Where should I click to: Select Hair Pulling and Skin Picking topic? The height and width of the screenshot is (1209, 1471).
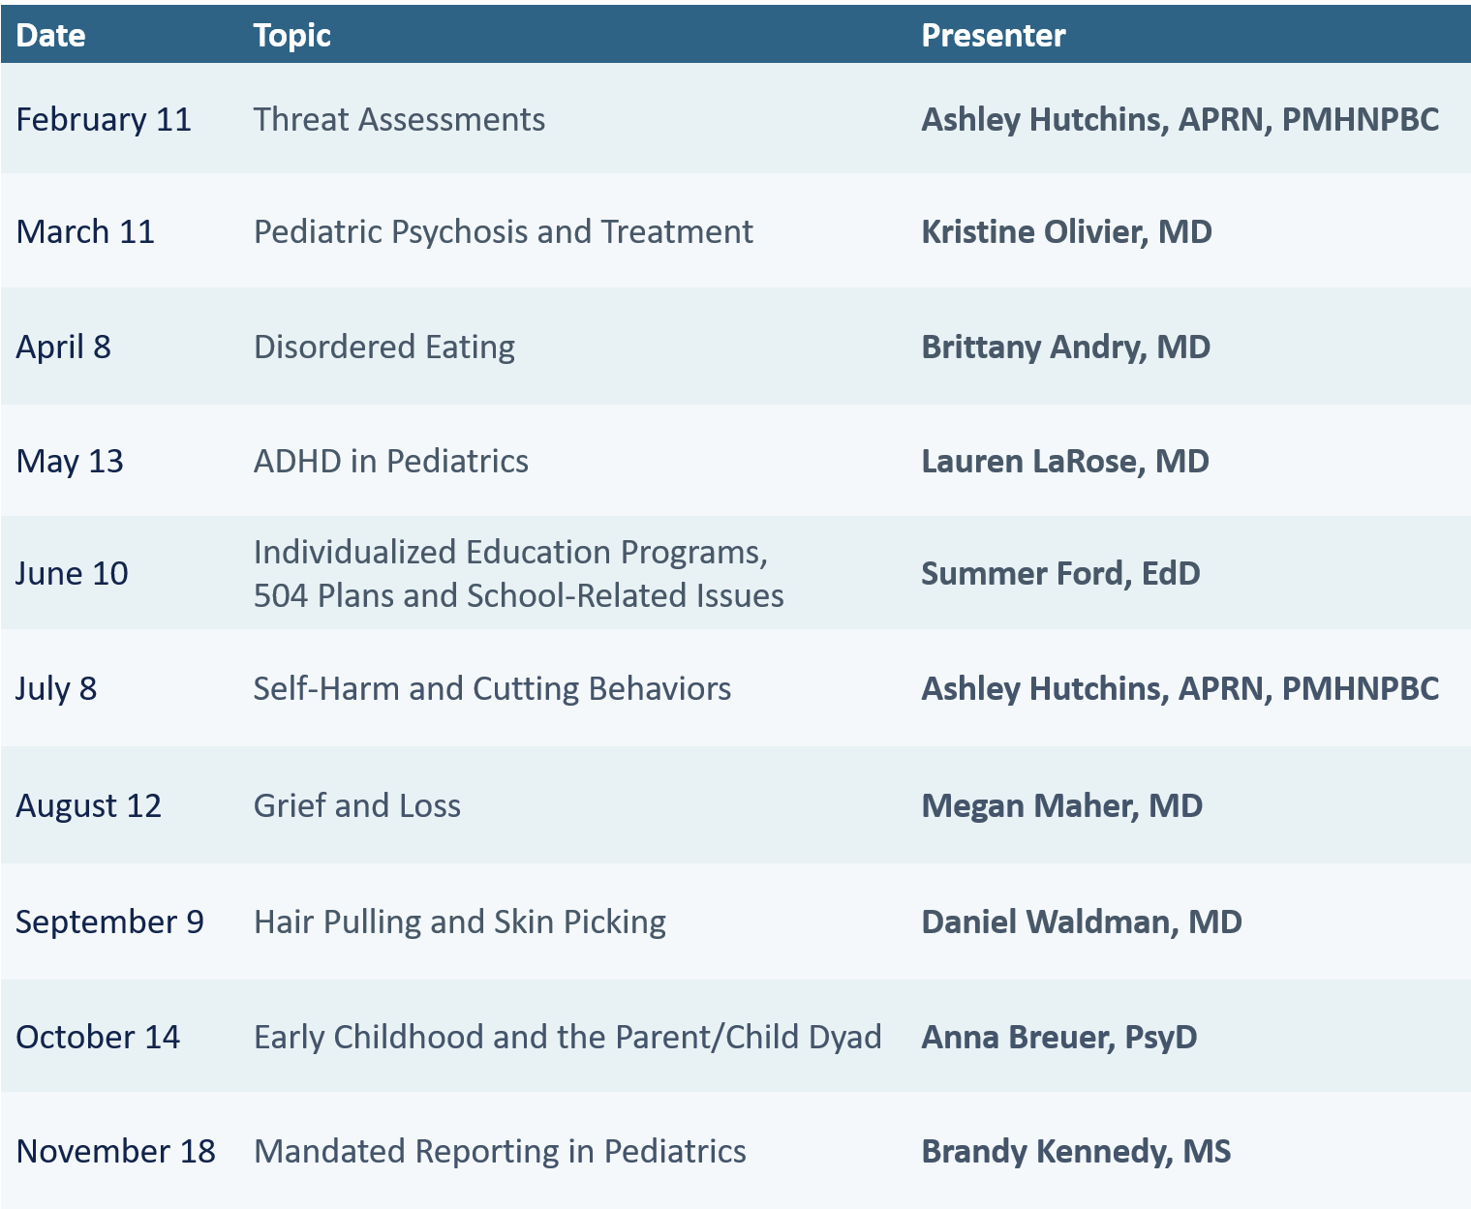click(459, 922)
